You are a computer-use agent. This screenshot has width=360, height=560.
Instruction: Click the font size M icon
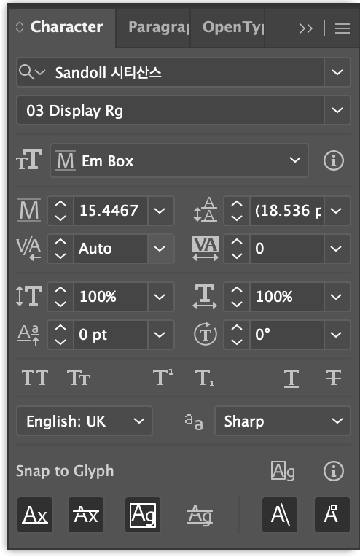[x=29, y=210]
